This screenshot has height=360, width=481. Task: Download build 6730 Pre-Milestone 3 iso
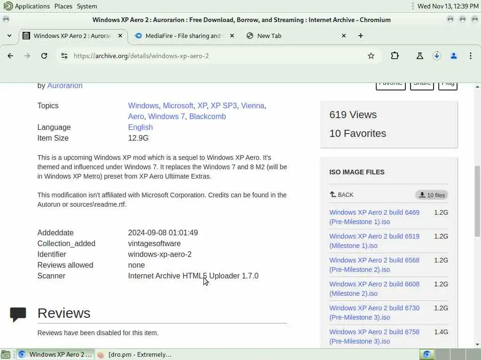tap(374, 313)
